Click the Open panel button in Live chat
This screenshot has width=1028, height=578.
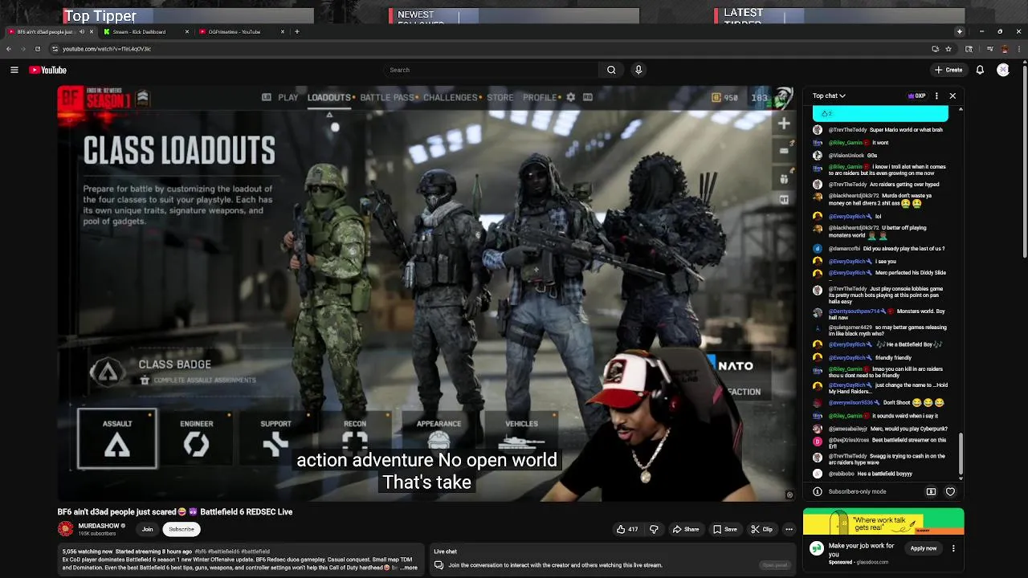[x=775, y=565]
